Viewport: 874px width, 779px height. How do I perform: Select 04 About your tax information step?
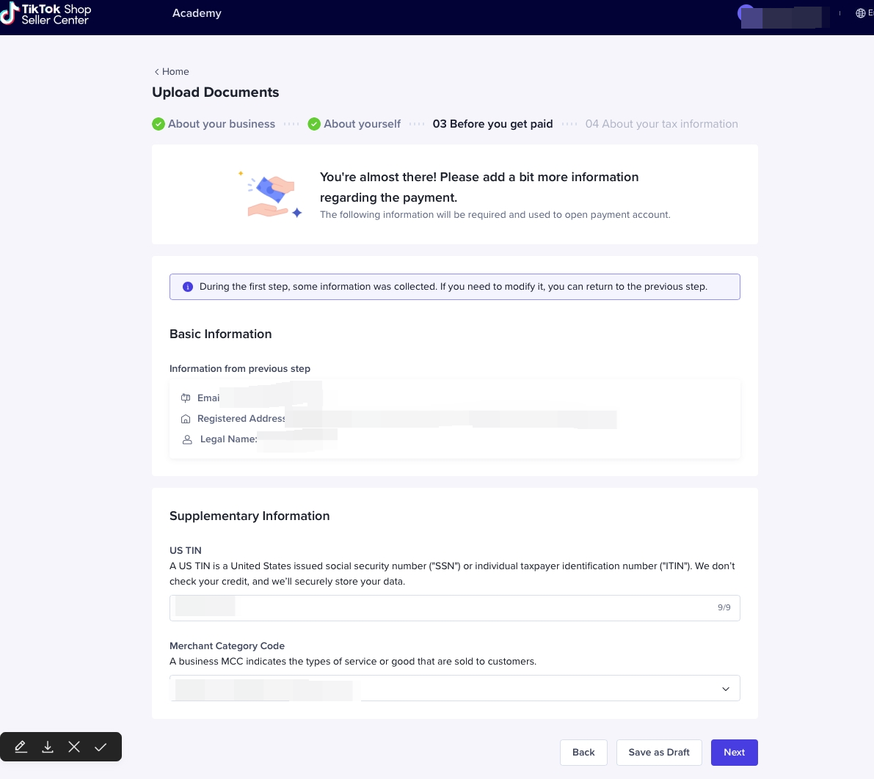661,124
